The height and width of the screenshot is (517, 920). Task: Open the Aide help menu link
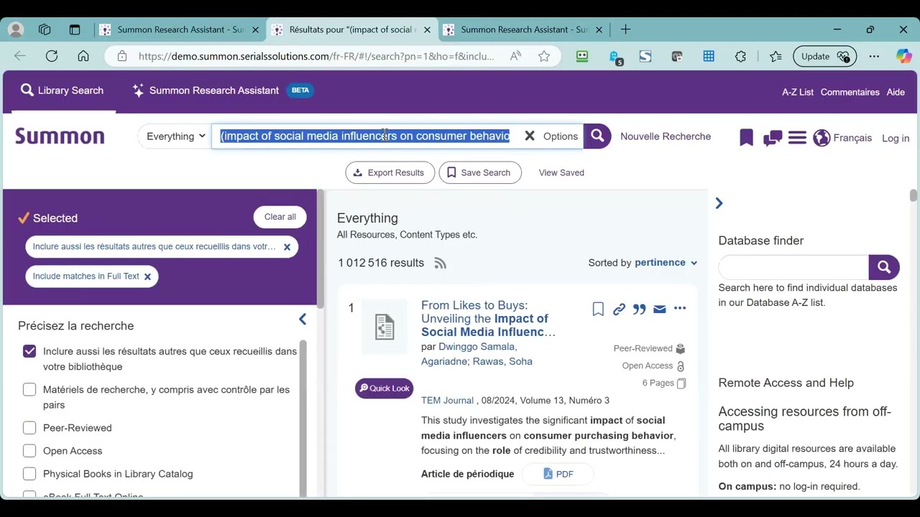(x=896, y=92)
